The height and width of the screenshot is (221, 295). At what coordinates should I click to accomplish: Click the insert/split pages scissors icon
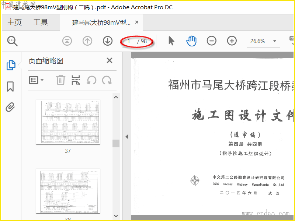[x=76, y=80]
